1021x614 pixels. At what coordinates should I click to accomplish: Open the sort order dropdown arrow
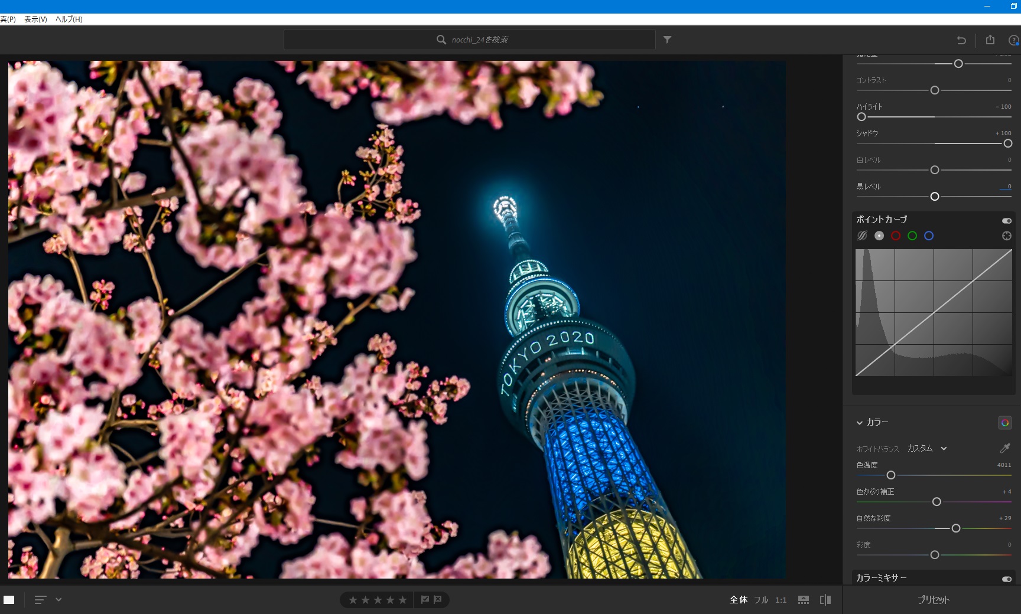tap(58, 599)
